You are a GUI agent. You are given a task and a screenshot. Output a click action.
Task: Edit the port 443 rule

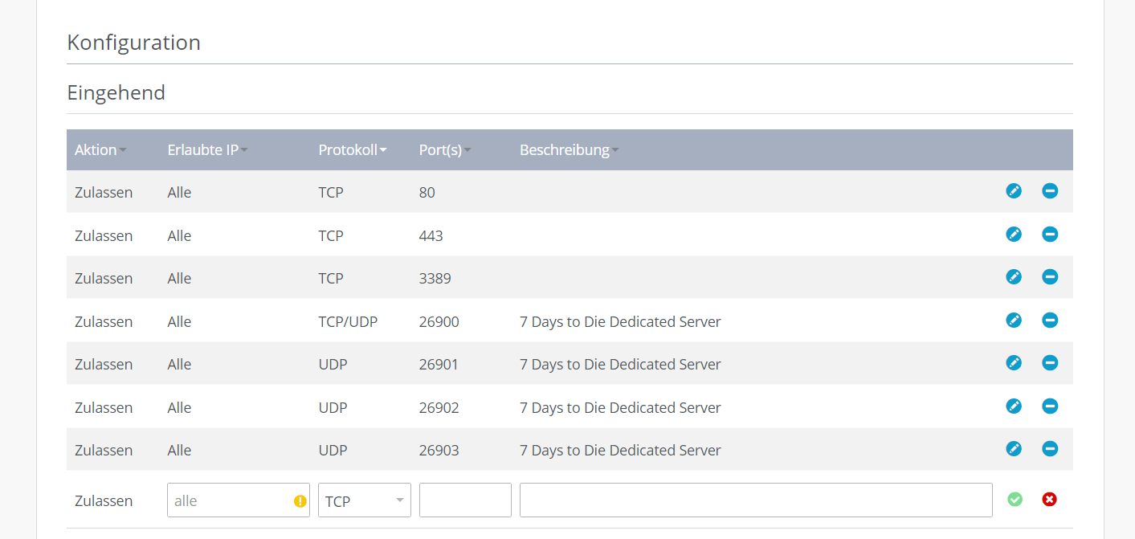tap(1014, 235)
